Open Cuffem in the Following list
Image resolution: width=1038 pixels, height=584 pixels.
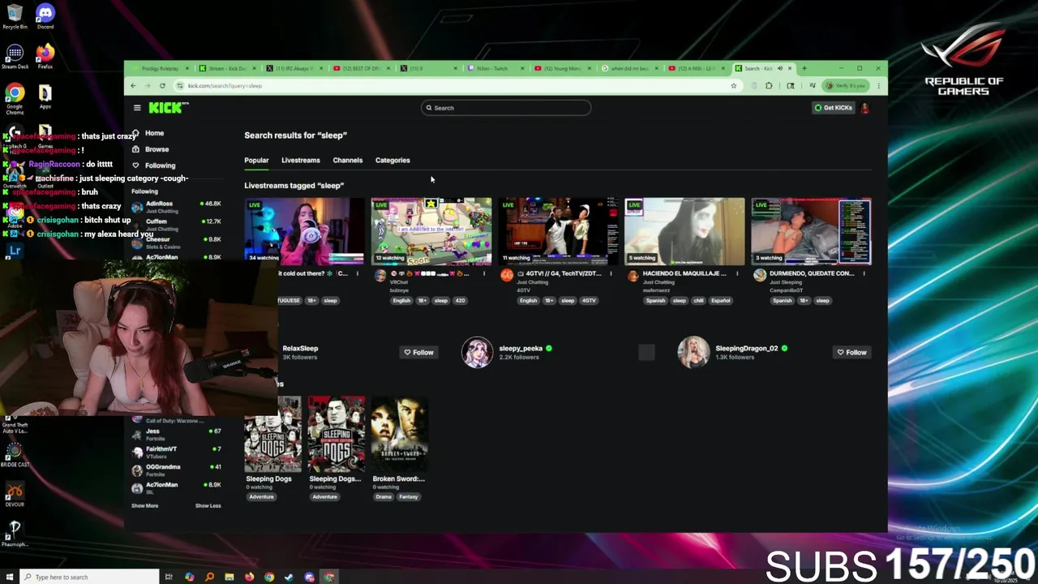click(177, 225)
